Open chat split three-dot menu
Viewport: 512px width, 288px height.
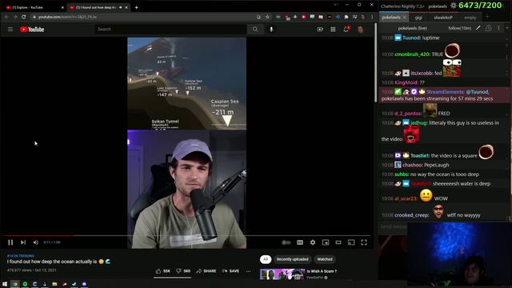point(498,28)
